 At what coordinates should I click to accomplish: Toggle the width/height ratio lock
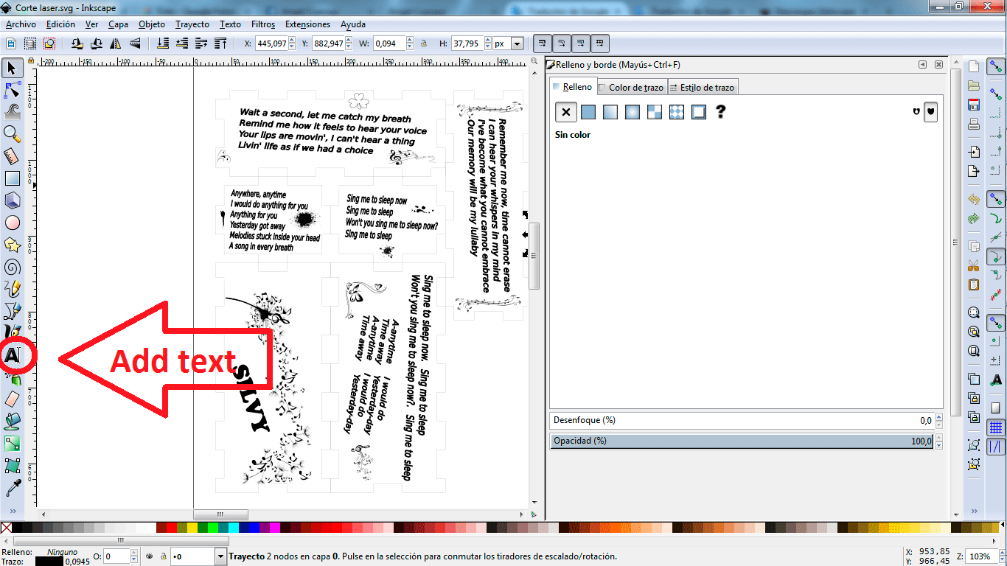pyautogui.click(x=424, y=43)
